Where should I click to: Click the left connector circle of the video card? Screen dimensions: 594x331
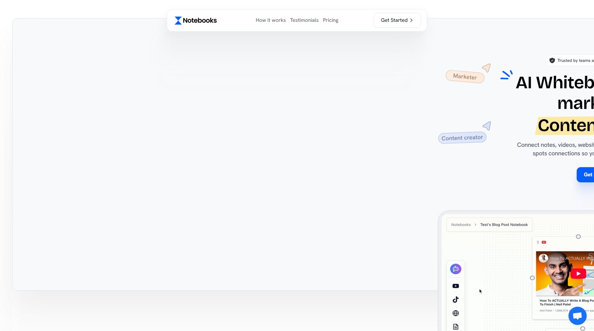coord(532,278)
